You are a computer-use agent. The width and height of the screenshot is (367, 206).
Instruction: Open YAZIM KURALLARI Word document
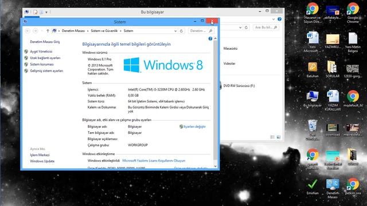[x=333, y=100]
